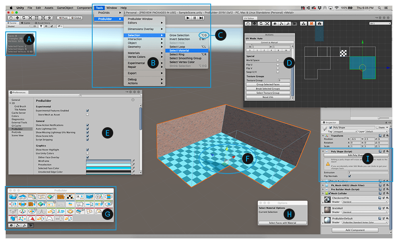The height and width of the screenshot is (244, 398).
Task: Open the orange Material Editor icon in UV Editor
Action: pyautogui.click(x=311, y=24)
